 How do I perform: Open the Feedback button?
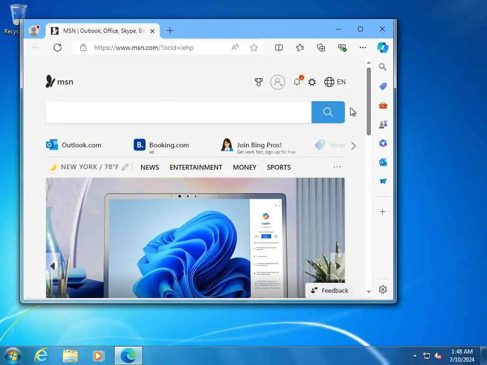pyautogui.click(x=330, y=290)
